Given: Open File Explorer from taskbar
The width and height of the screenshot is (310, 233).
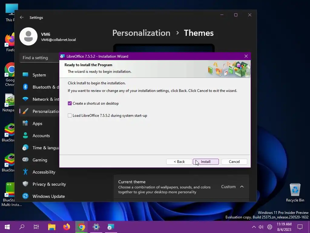Looking at the screenshot, I should [x=51, y=227].
